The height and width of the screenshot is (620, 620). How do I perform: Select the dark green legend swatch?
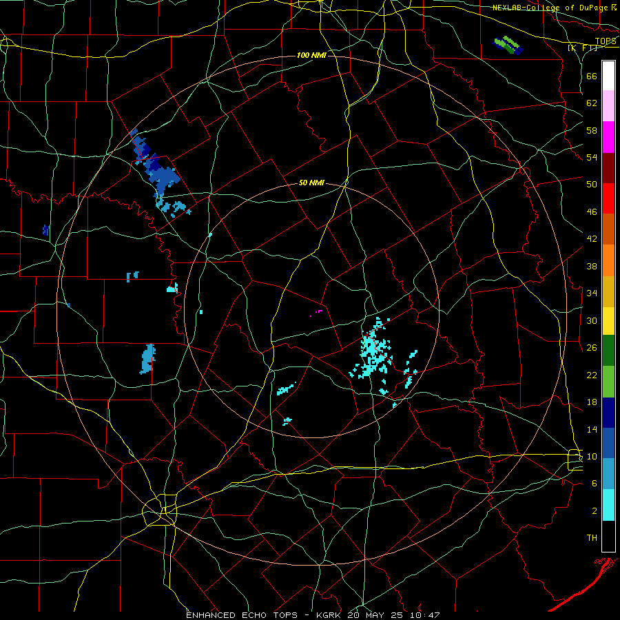point(608,351)
